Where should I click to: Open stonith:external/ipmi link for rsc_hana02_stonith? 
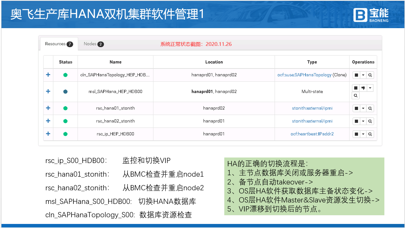(312, 121)
